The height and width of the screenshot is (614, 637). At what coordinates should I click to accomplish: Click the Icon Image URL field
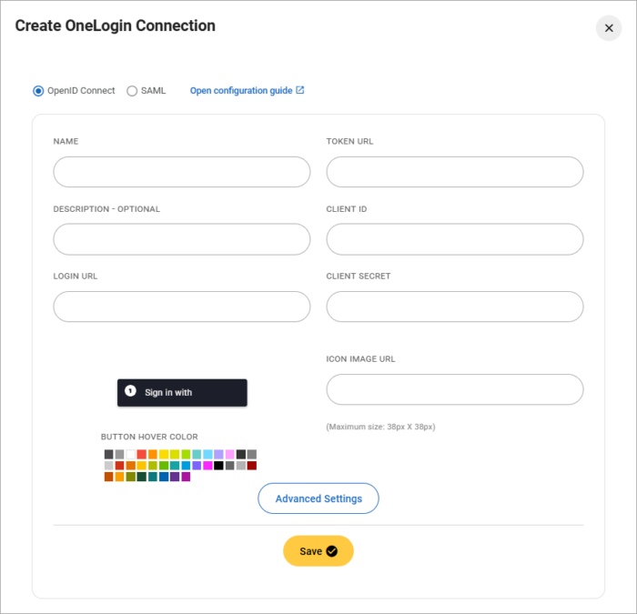tap(454, 389)
